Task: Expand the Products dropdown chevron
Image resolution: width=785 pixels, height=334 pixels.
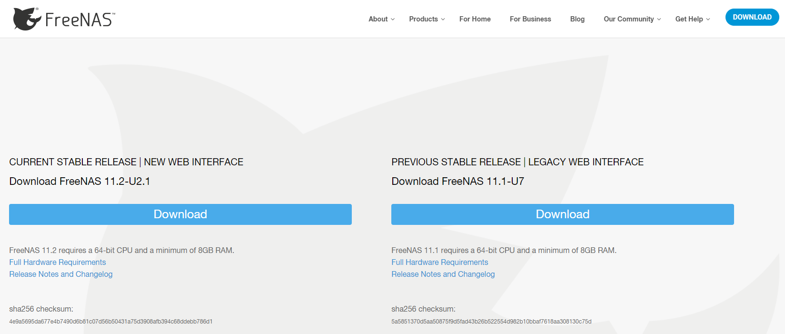Action: tap(443, 20)
